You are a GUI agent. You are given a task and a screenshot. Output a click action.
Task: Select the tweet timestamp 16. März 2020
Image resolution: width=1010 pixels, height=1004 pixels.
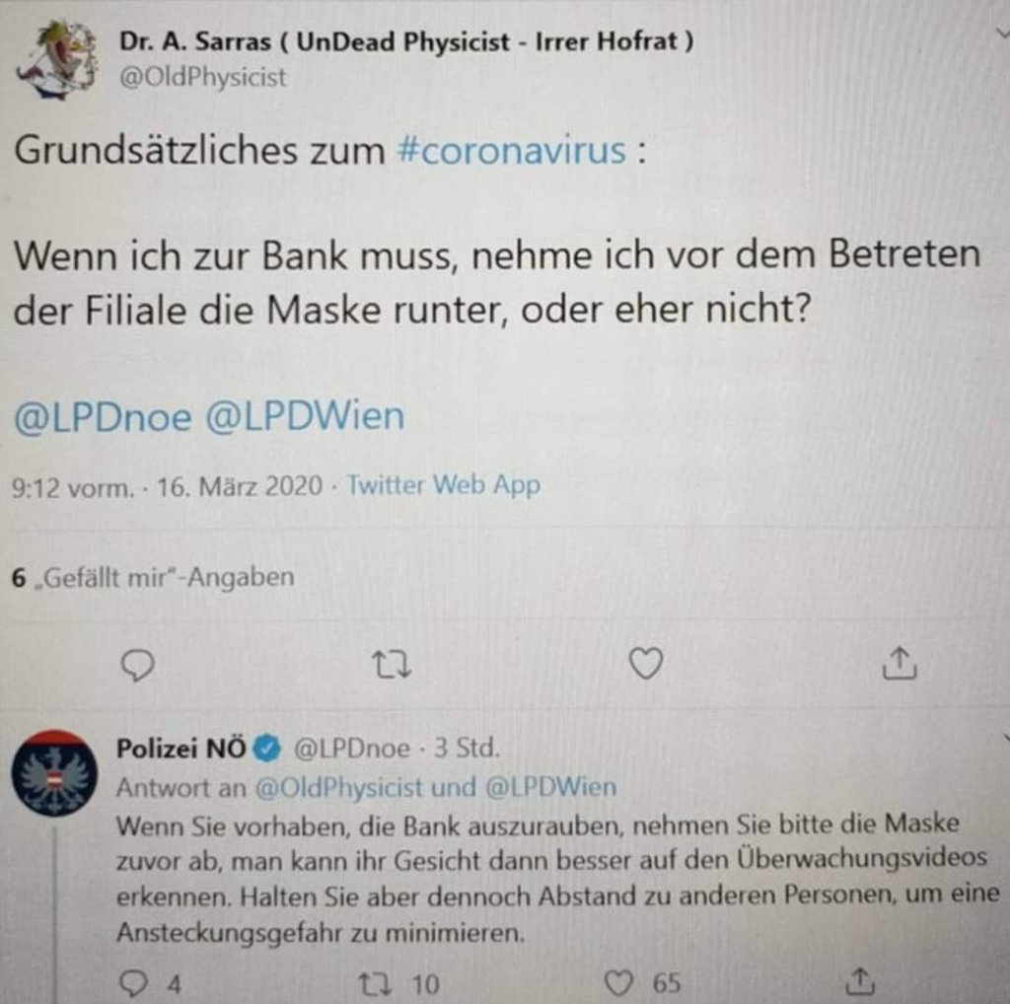(x=239, y=485)
